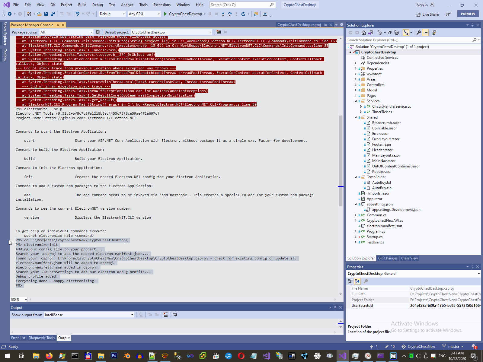Expand the wwwroot folder node
This screenshot has height=362, width=483.
click(x=356, y=74)
